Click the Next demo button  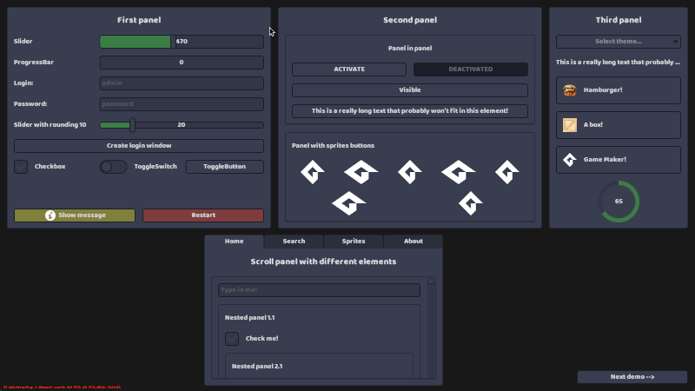(x=632, y=377)
